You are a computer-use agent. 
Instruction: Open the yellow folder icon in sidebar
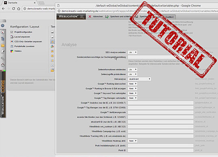tap(3, 45)
